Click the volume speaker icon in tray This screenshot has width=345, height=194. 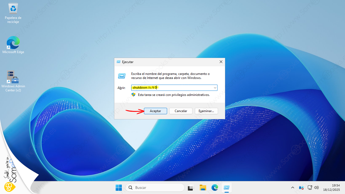point(316,188)
